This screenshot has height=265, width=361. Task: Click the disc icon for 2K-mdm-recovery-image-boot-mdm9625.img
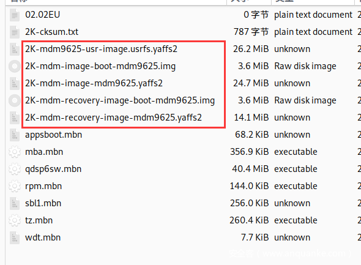(15, 100)
